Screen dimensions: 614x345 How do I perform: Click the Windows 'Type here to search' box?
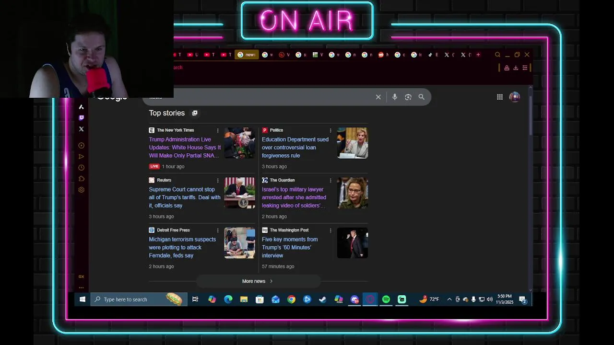pos(139,299)
